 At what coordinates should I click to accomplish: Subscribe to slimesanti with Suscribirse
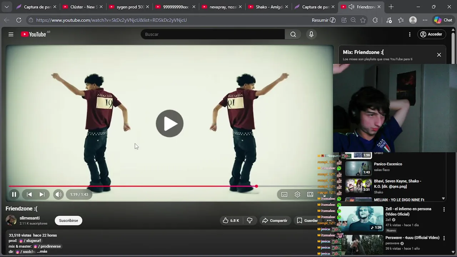point(69,221)
